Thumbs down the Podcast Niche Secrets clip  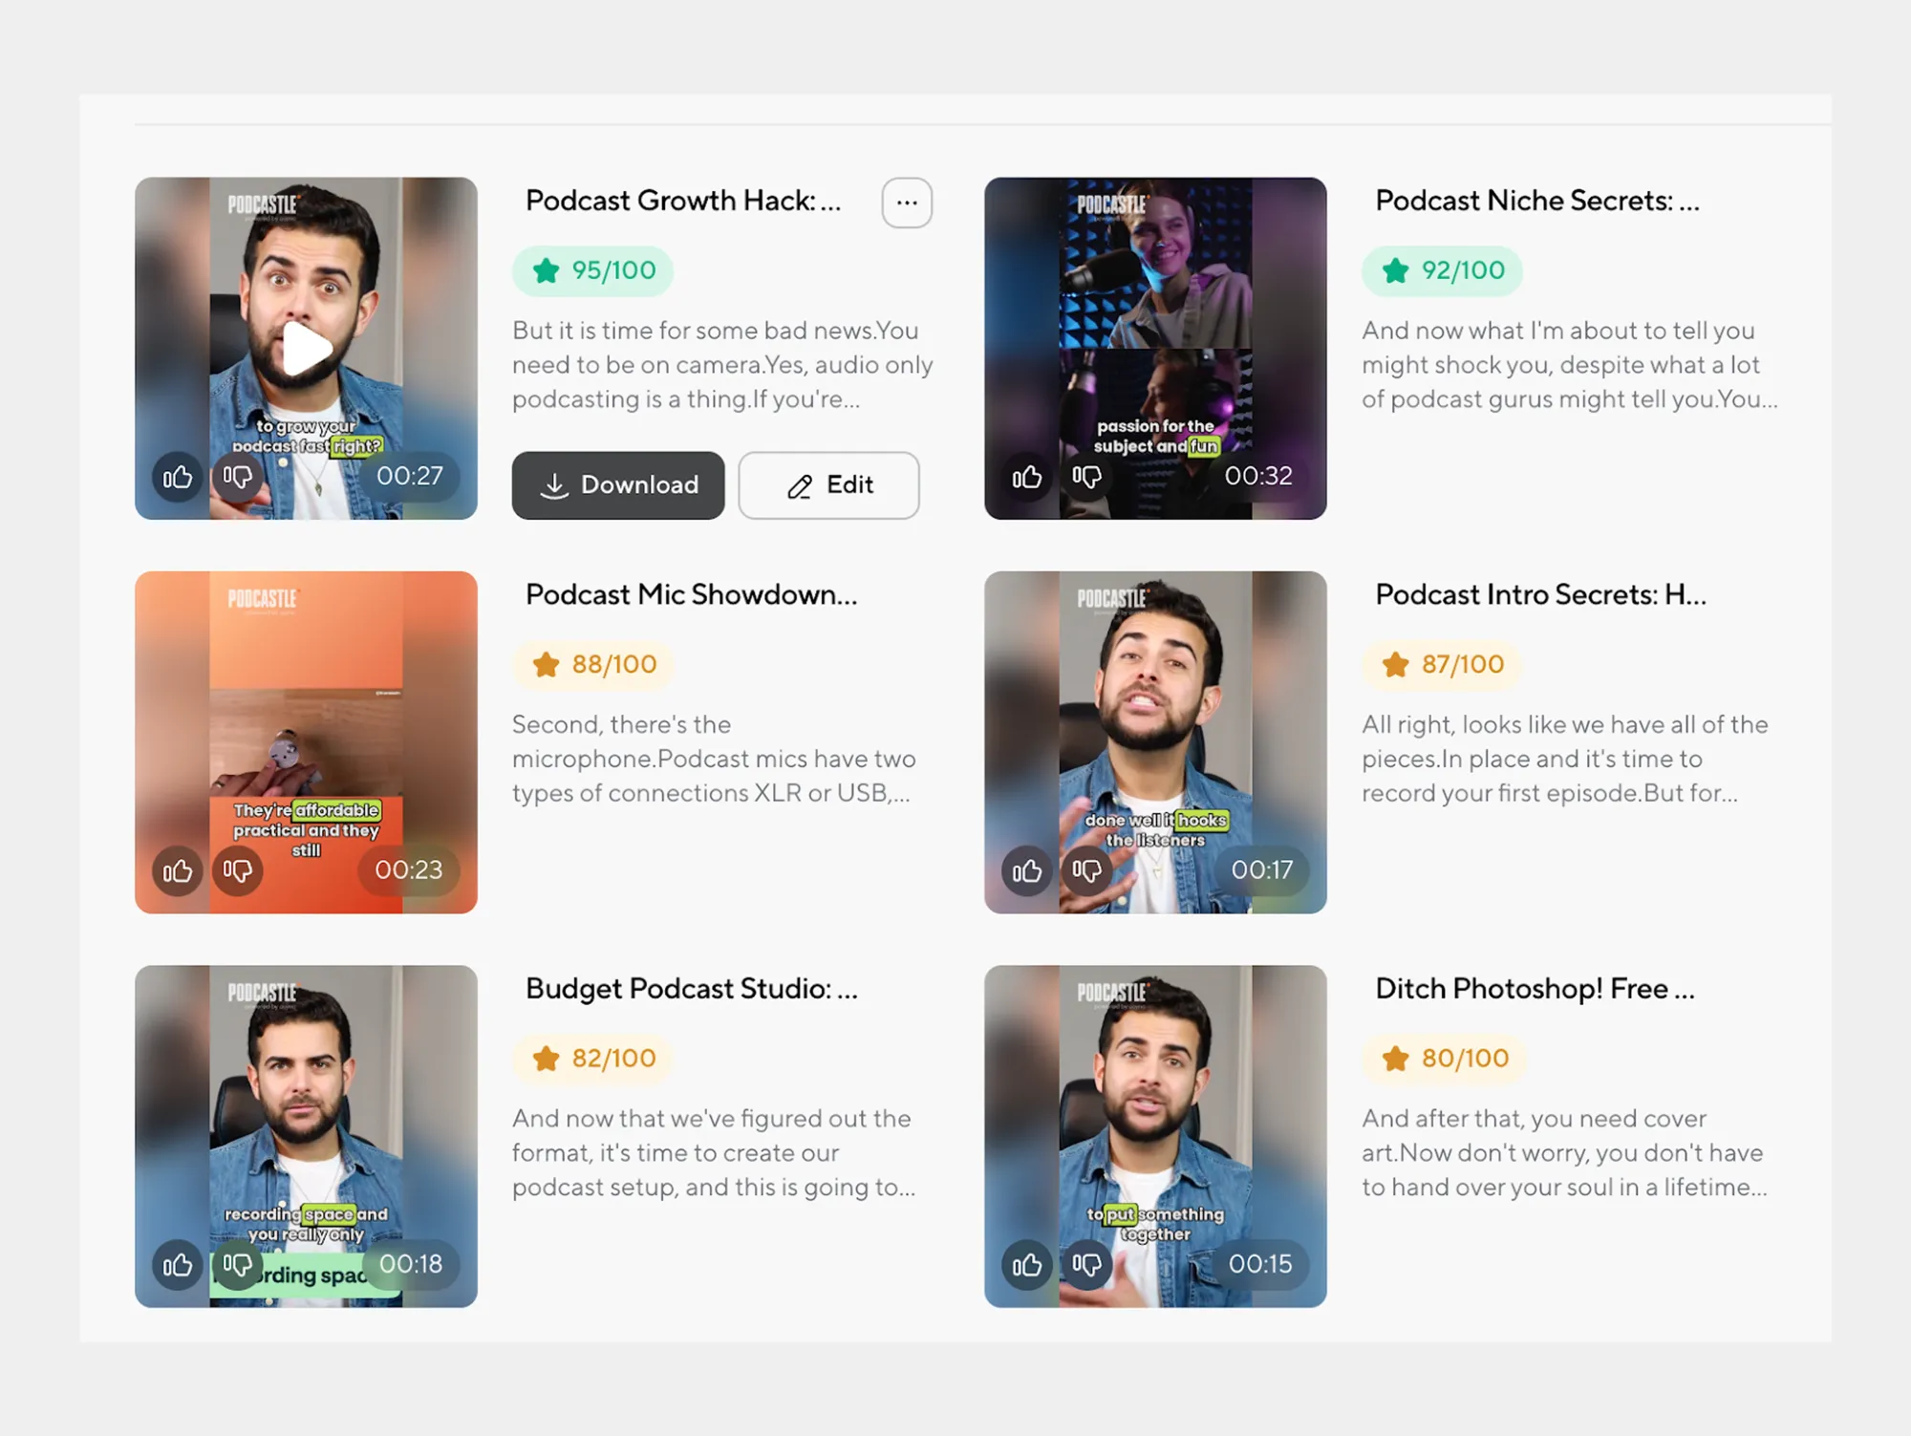[x=1087, y=477]
